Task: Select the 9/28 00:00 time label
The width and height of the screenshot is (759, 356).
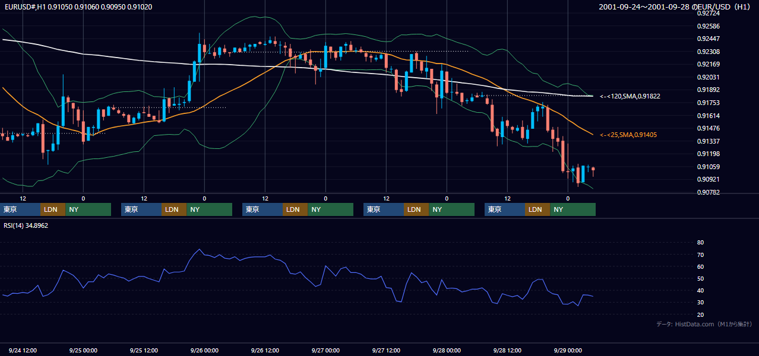Action: pos(447,351)
